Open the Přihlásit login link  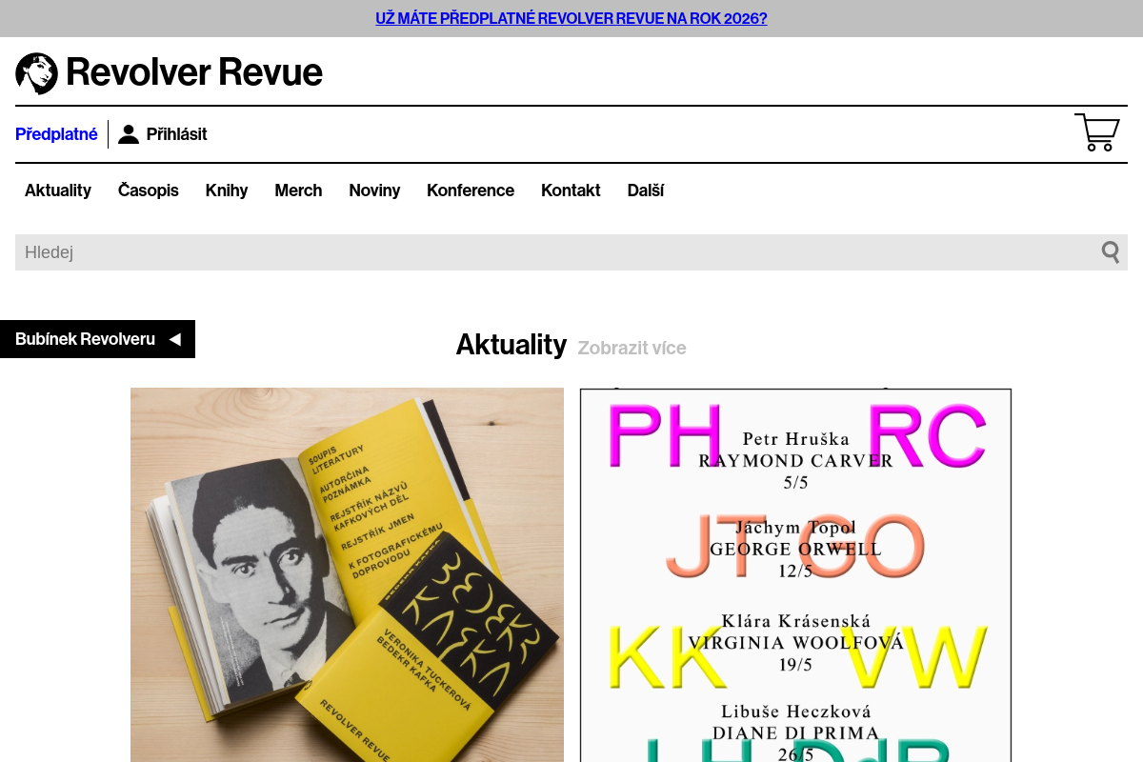(176, 134)
